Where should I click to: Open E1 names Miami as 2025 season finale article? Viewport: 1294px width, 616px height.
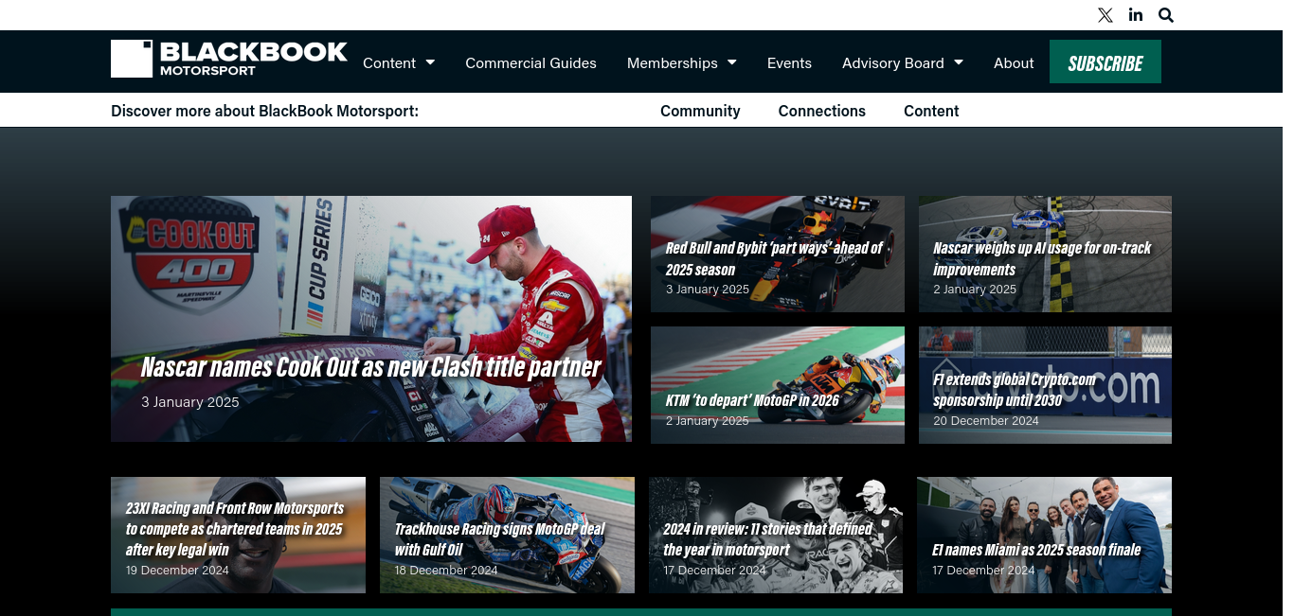point(1036,550)
